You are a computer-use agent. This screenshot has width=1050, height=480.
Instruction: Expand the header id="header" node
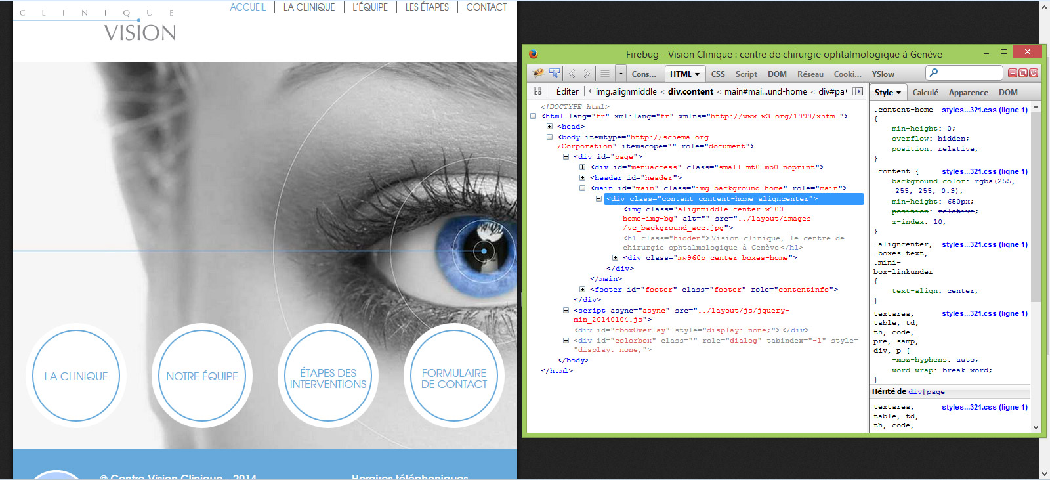pyautogui.click(x=582, y=178)
